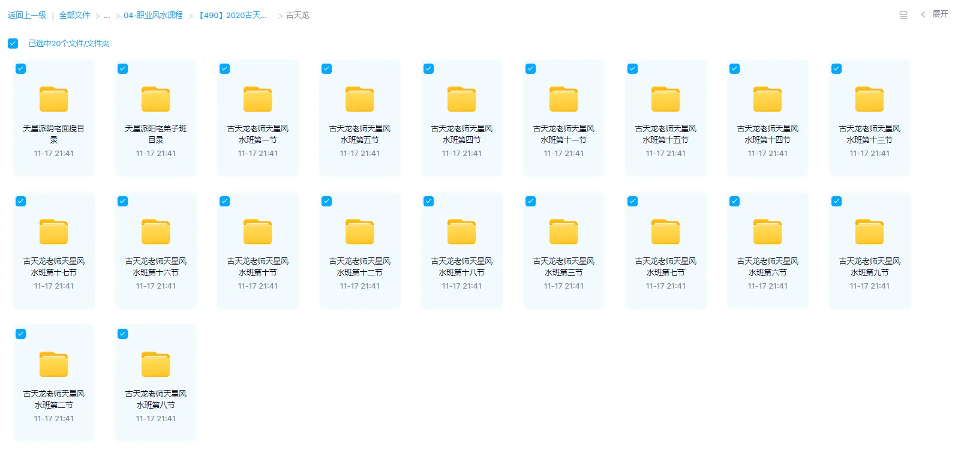Screen dimensions: 961x450
Task: Open folder icon for 水班第二节
Action: (53, 364)
